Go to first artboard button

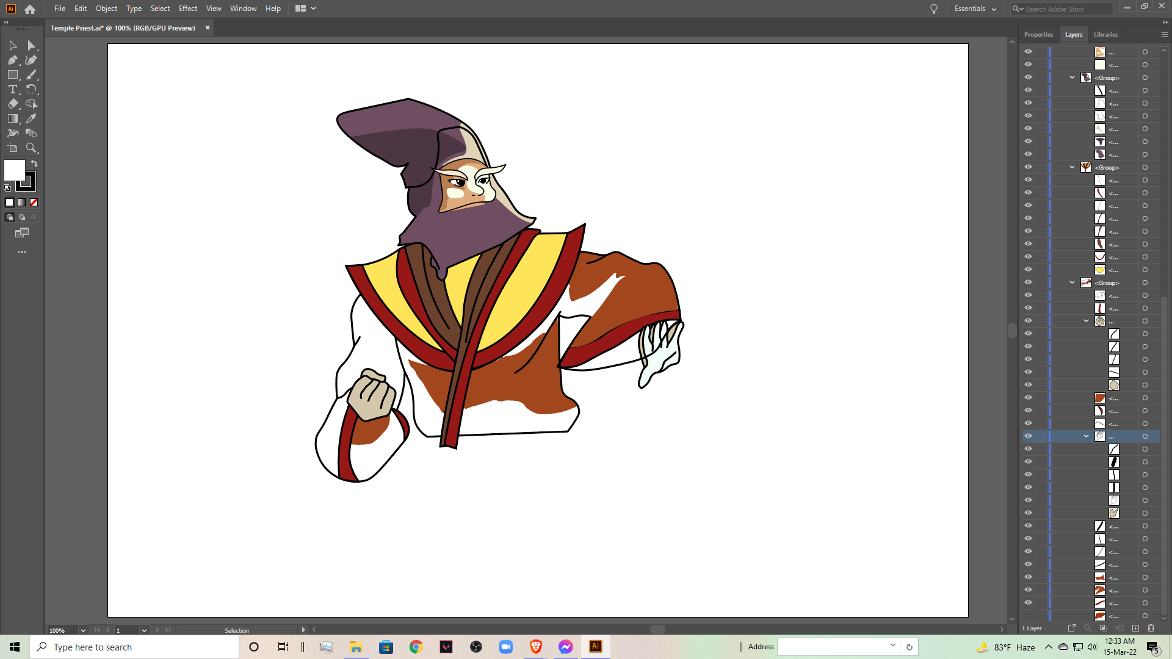[97, 630]
